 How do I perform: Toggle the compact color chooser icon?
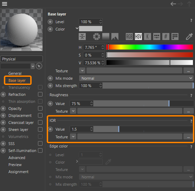pos(82,37)
